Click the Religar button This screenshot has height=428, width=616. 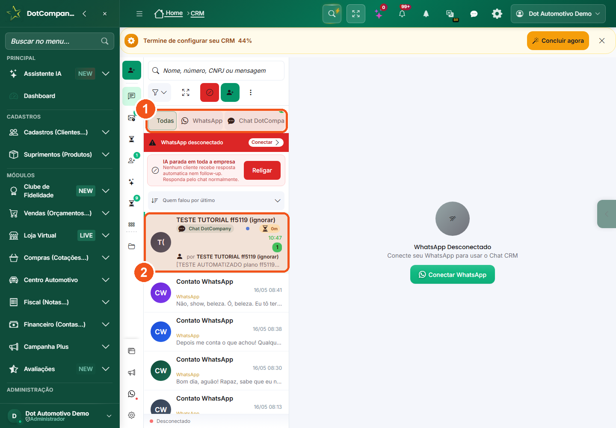[262, 170]
